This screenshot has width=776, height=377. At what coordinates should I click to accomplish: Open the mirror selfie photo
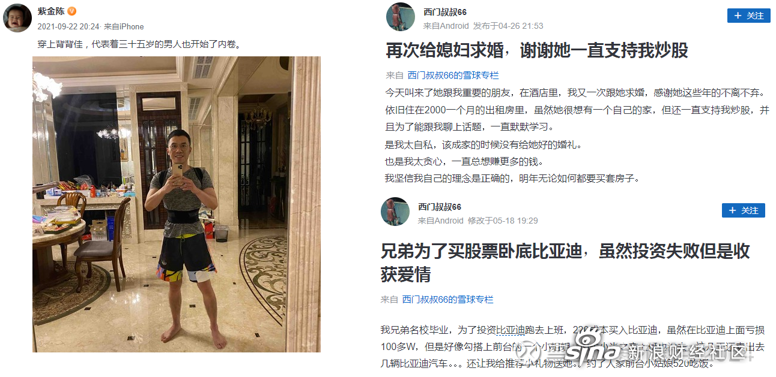tap(177, 204)
